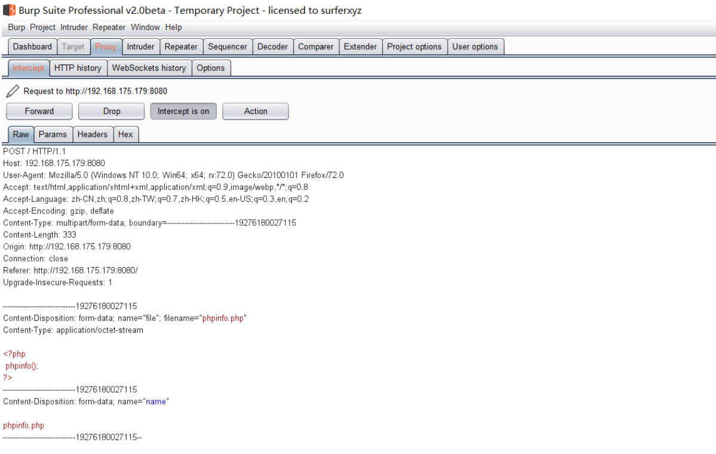The height and width of the screenshot is (454, 716).
Task: Click the 'Content-Length: 333' header line
Action: click(x=40, y=235)
